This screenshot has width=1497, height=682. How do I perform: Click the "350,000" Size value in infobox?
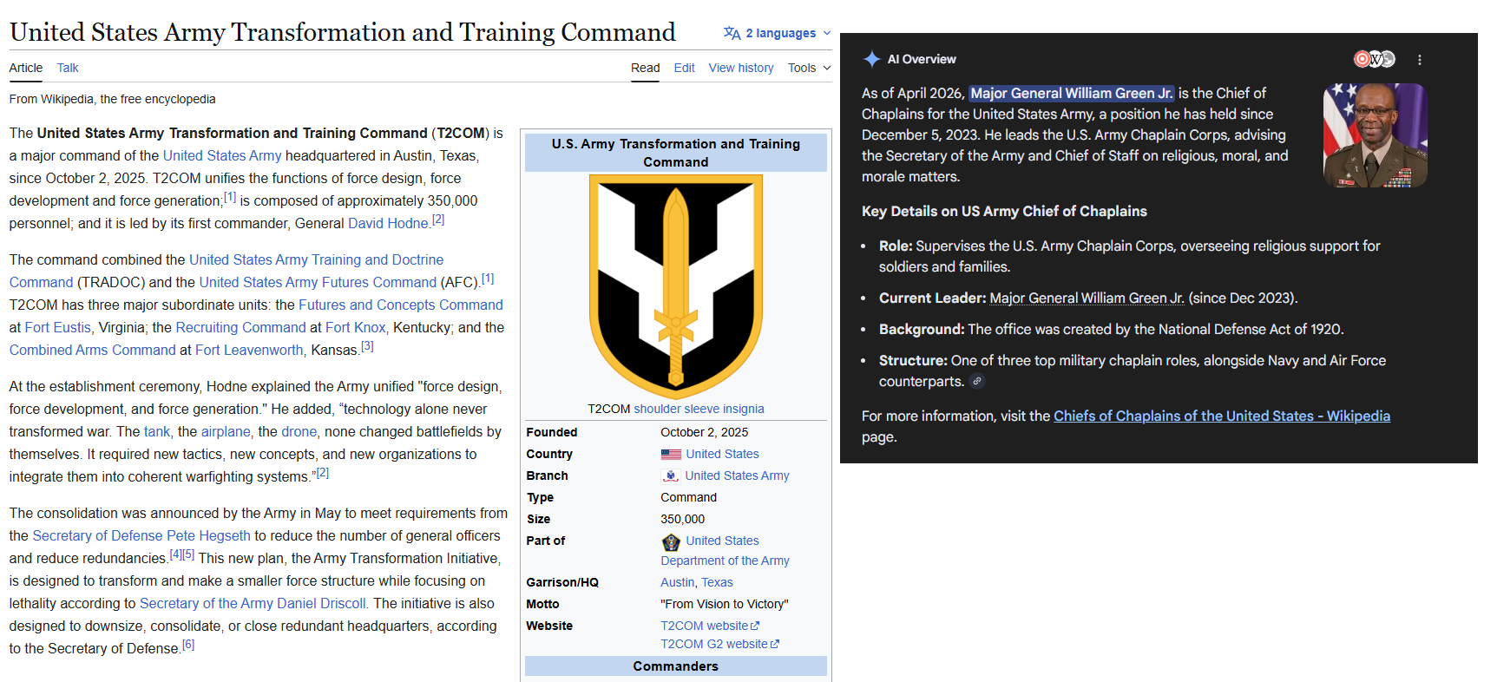683,519
